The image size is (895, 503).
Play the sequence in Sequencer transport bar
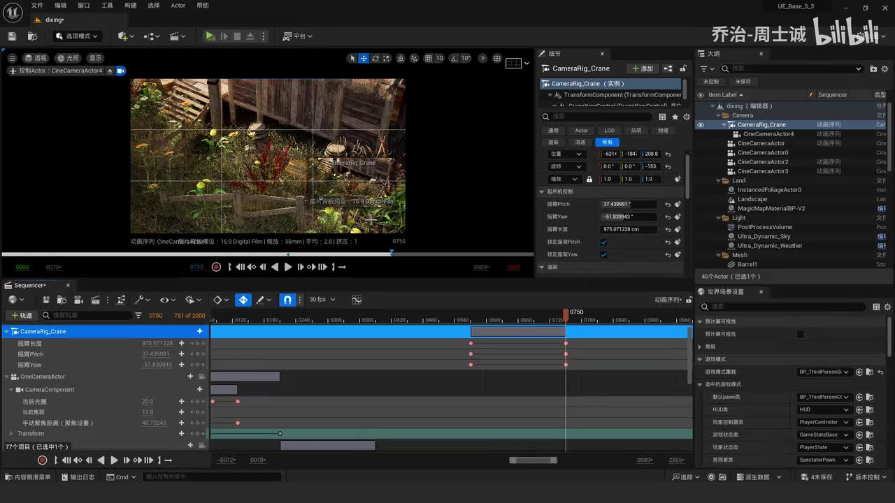tap(114, 460)
